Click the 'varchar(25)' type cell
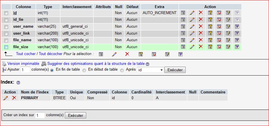The image size is (269, 126). [48, 27]
